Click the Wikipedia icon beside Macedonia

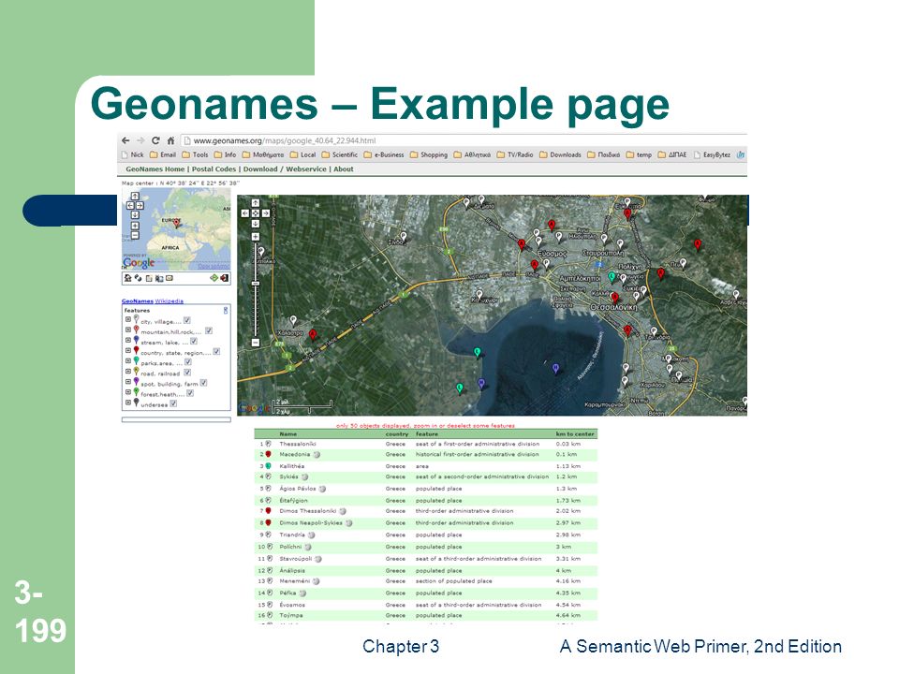(317, 455)
